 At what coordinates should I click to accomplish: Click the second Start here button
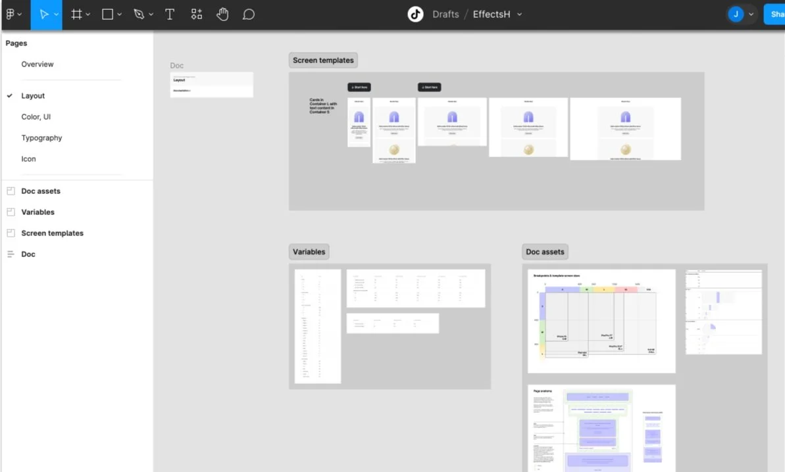coord(429,87)
